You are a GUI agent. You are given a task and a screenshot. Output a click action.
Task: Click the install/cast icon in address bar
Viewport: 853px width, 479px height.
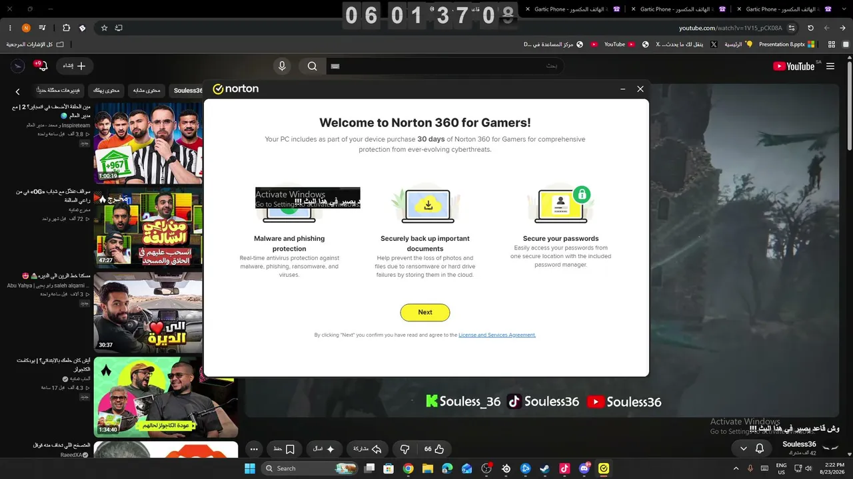[119, 28]
